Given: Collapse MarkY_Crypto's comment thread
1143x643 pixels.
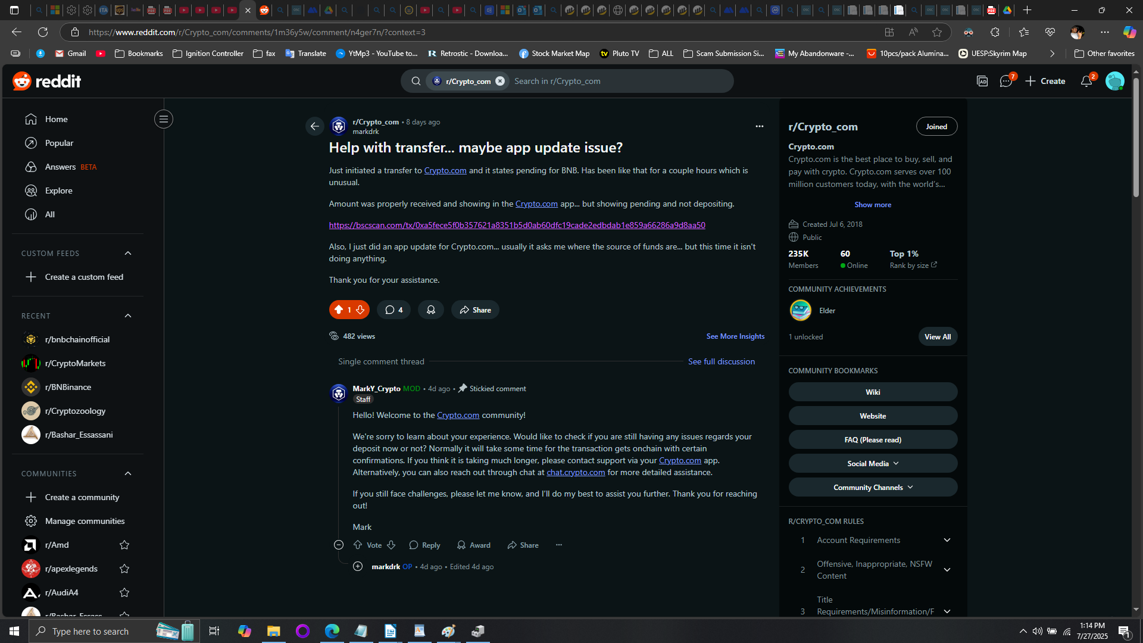Looking at the screenshot, I should pos(339,545).
